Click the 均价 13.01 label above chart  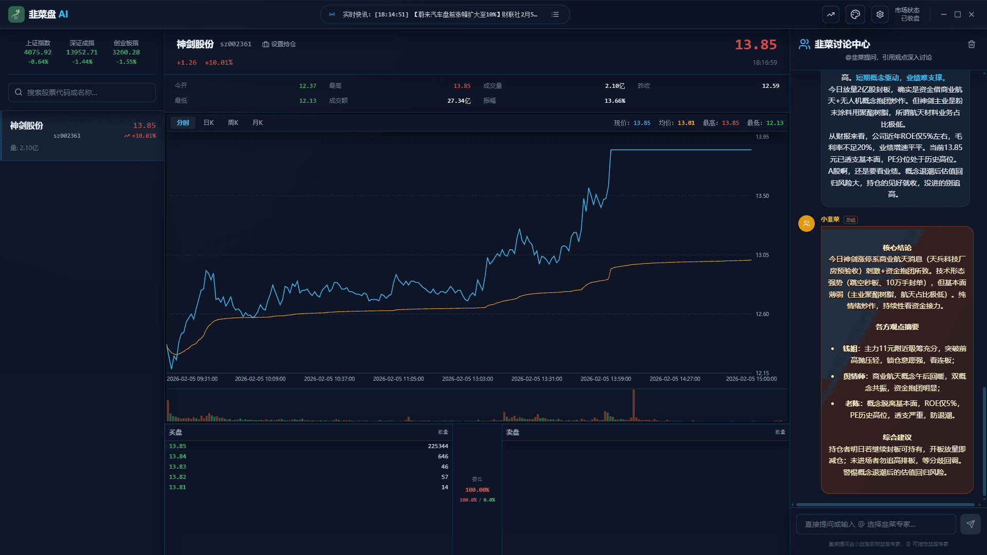(x=677, y=123)
